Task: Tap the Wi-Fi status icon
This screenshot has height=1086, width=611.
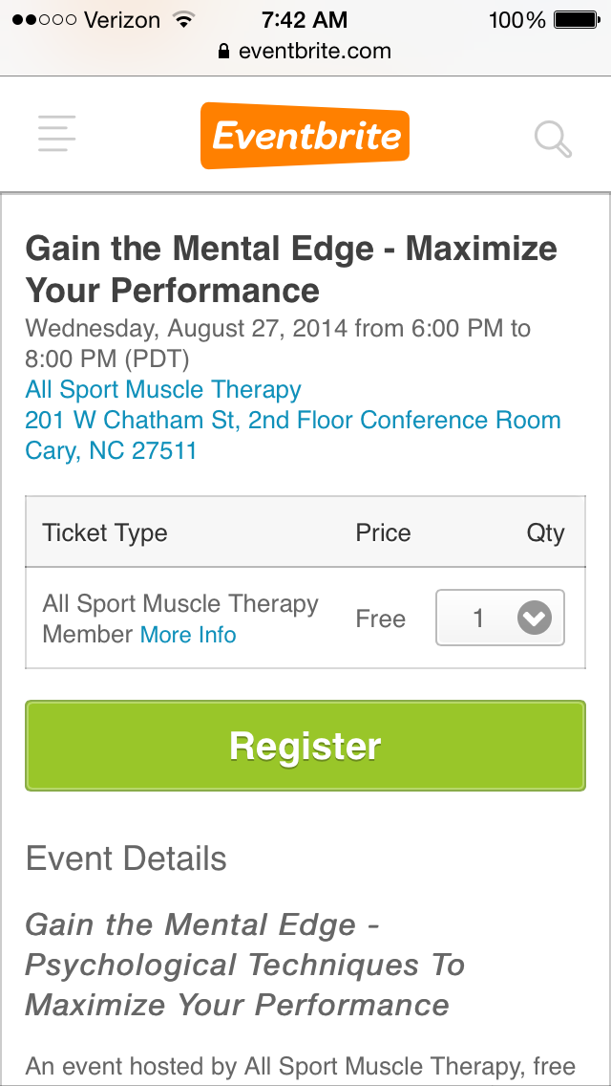Action: (x=181, y=20)
